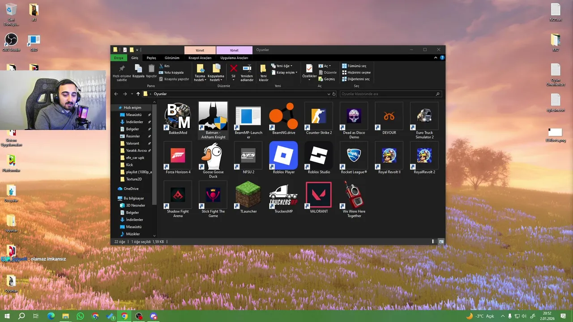Open the Aç dropdown in ribbon
Screen dimensions: 573x322
point(325,66)
